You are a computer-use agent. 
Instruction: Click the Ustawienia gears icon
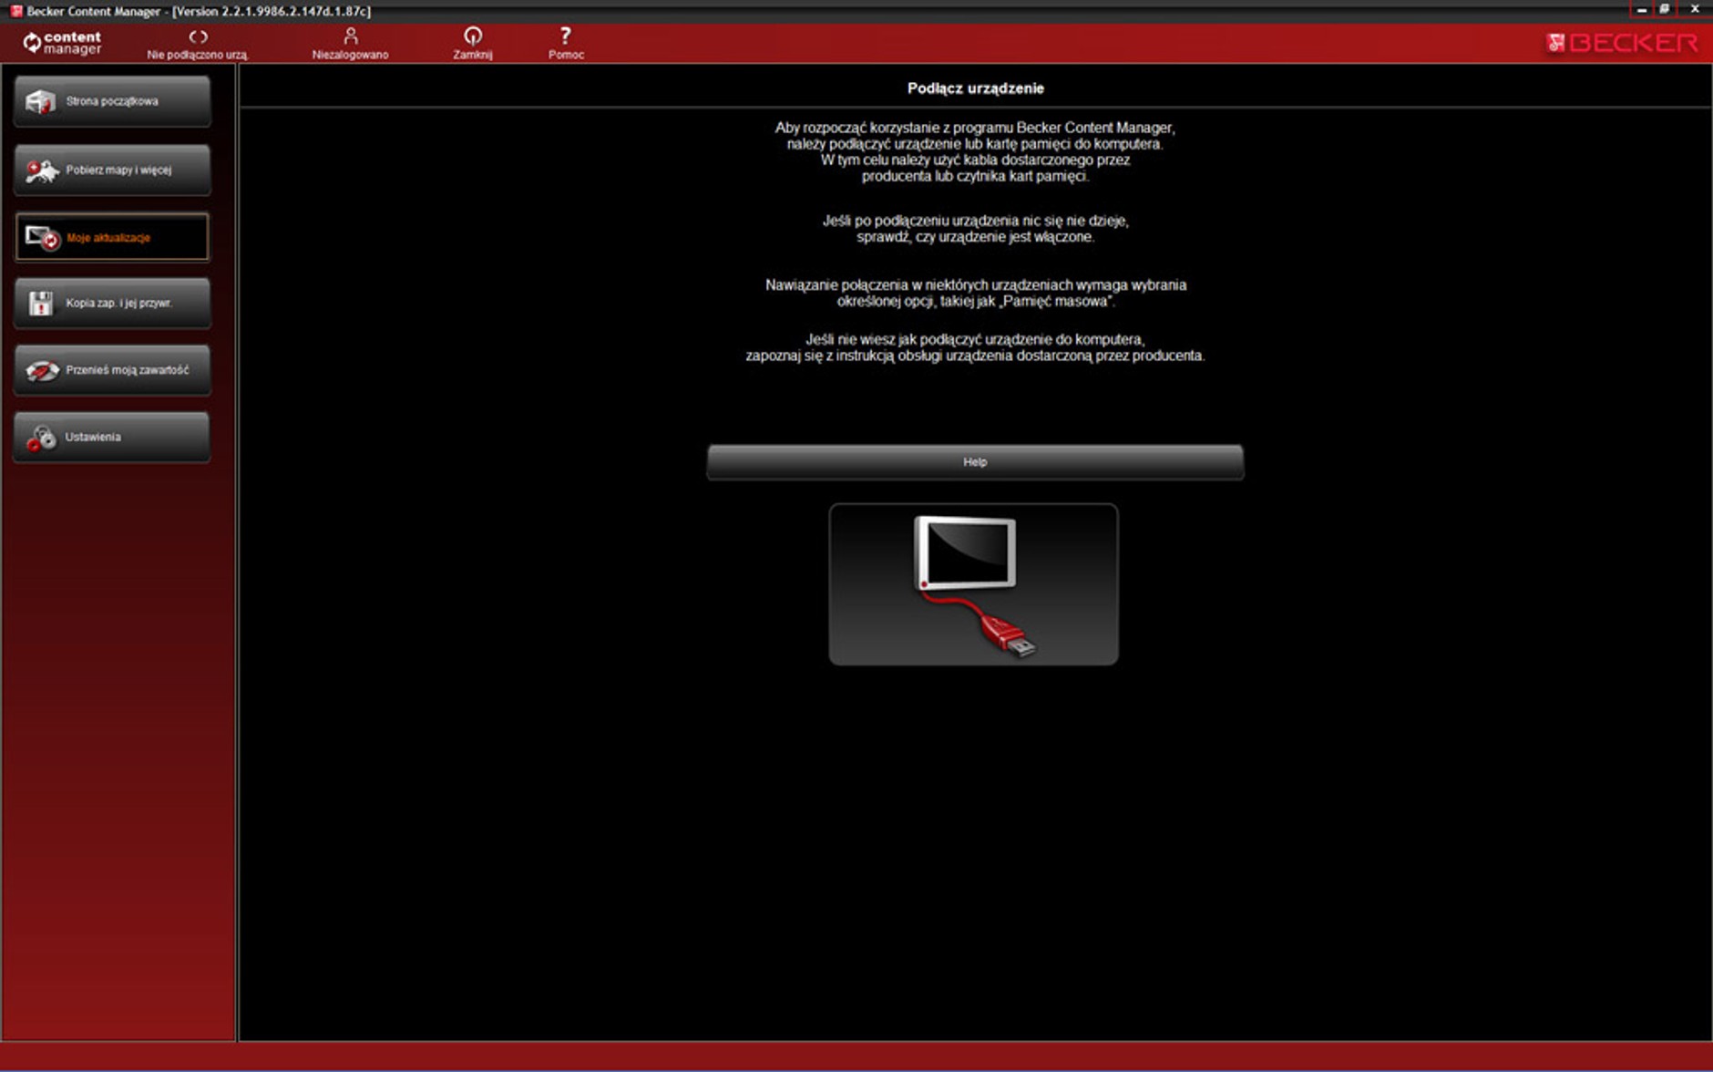point(41,438)
